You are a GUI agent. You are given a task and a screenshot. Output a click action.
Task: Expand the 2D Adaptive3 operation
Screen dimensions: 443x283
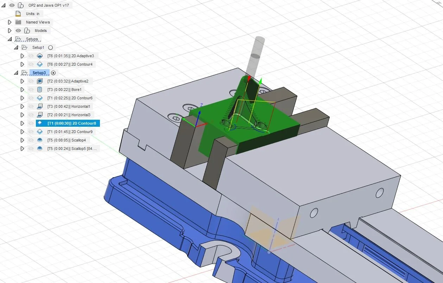tap(22, 56)
